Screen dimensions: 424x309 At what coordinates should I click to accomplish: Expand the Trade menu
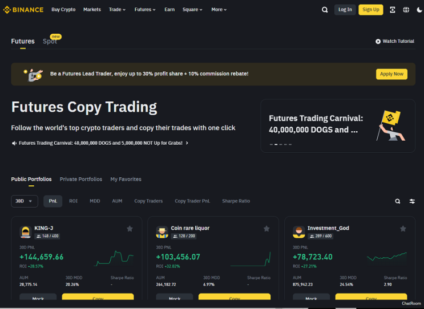coord(118,10)
